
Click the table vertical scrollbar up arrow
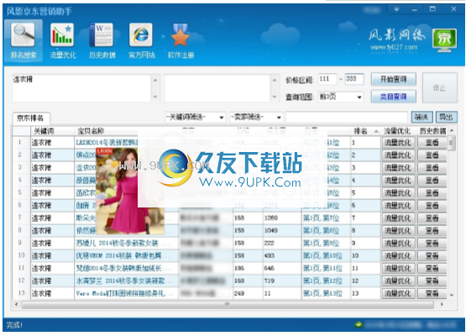pyautogui.click(x=452, y=130)
